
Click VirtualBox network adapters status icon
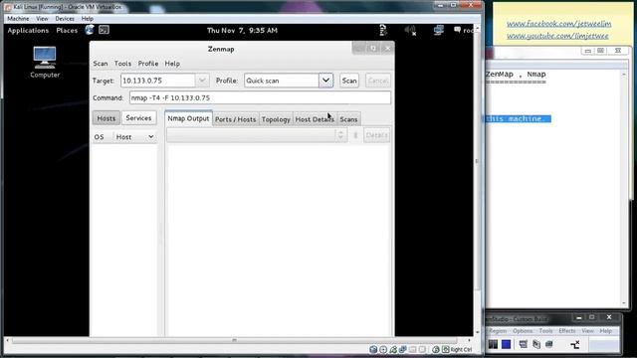402,349
